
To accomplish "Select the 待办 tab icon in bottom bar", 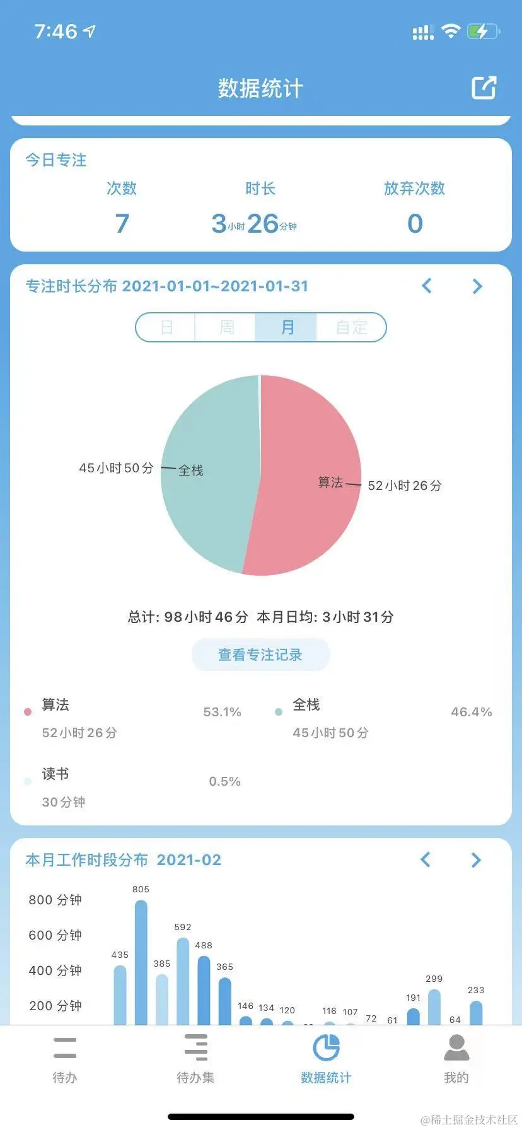I will (x=64, y=1047).
